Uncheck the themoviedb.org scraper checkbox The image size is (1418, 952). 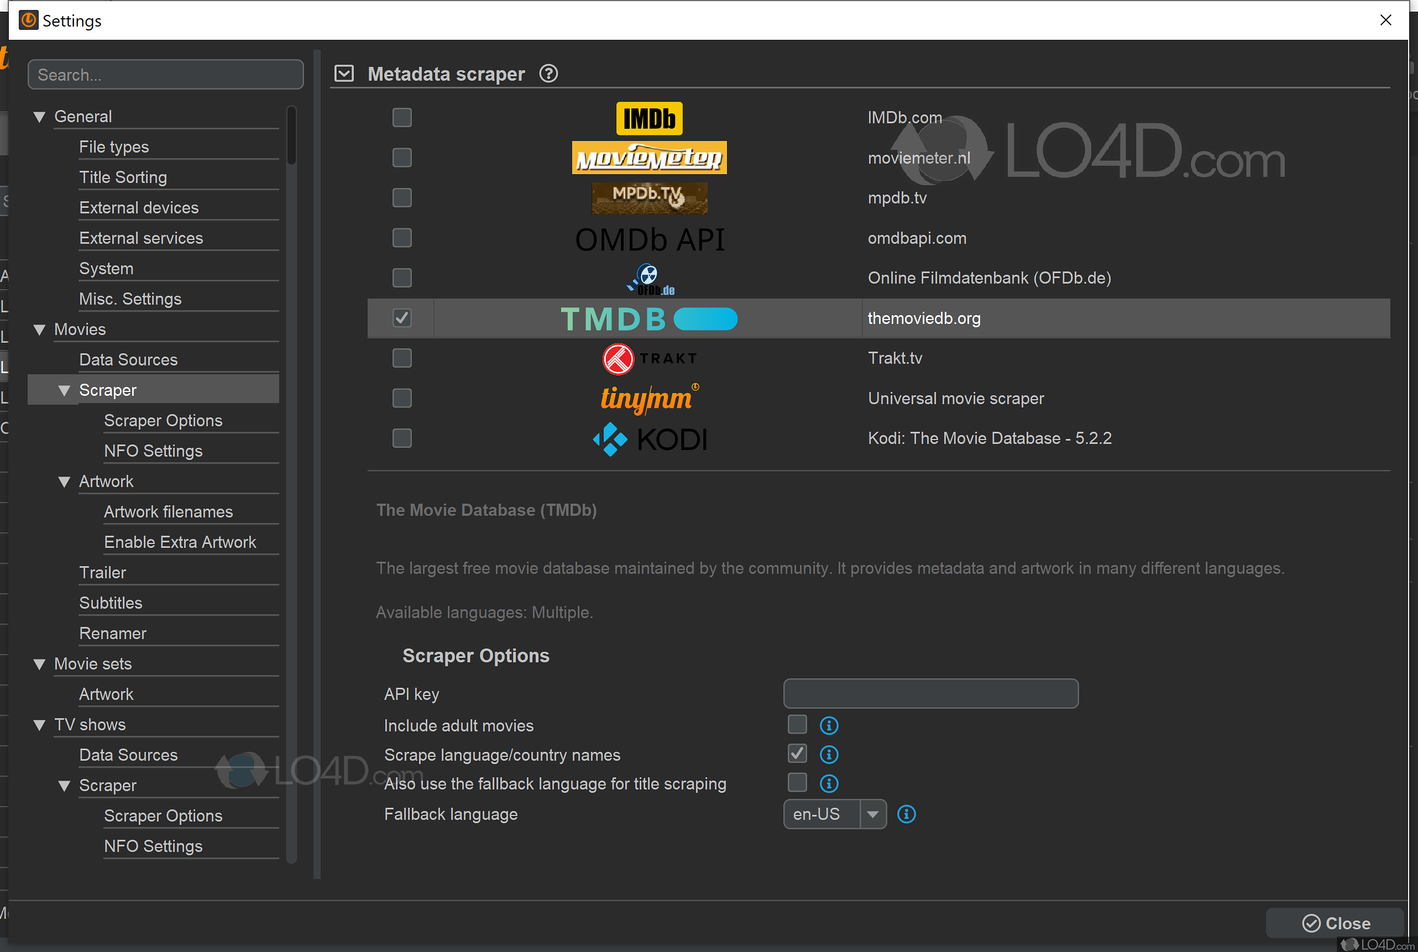(402, 318)
